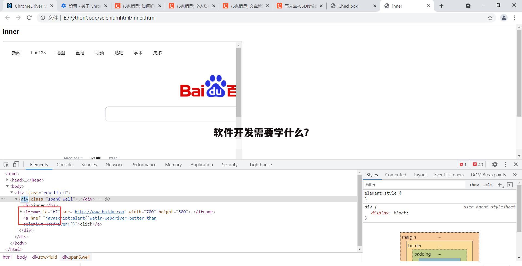Viewport: 522px width, 266px height.
Task: Select the div.row-fluid breadcrumb
Action: click(45, 257)
